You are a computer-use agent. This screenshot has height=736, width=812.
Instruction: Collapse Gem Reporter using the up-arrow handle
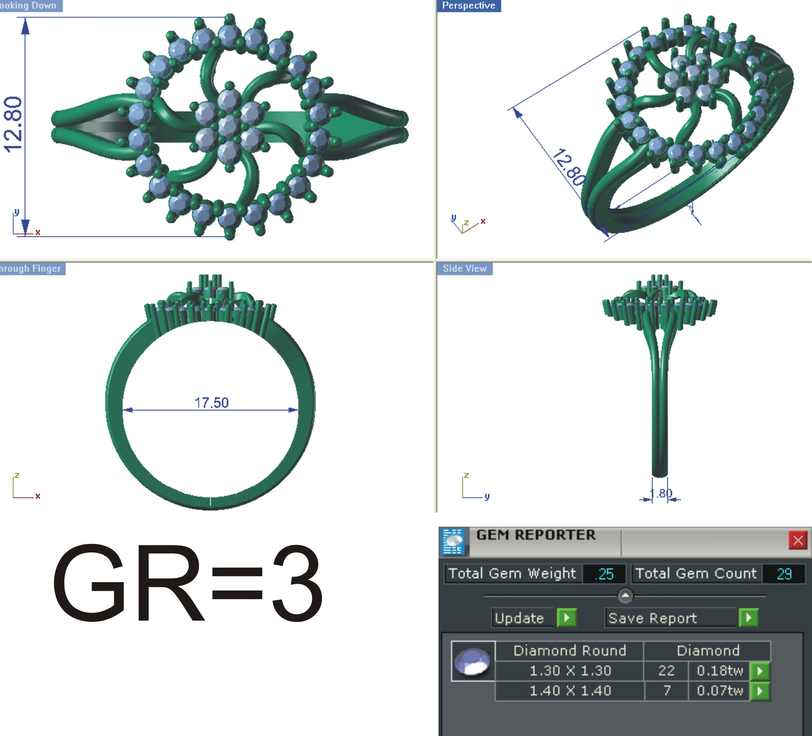625,594
